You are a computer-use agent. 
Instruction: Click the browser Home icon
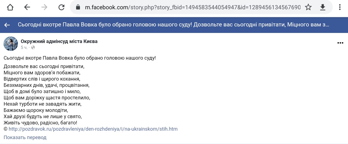(10, 7)
